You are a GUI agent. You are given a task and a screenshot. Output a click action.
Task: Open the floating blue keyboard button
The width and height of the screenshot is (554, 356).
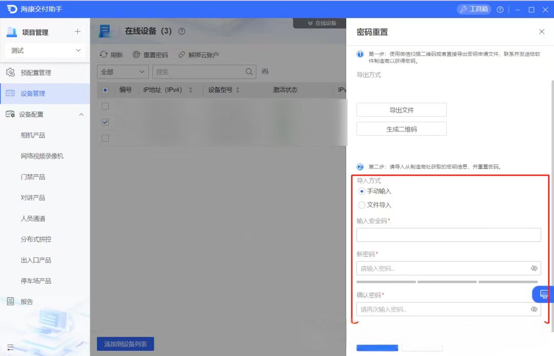(543, 294)
